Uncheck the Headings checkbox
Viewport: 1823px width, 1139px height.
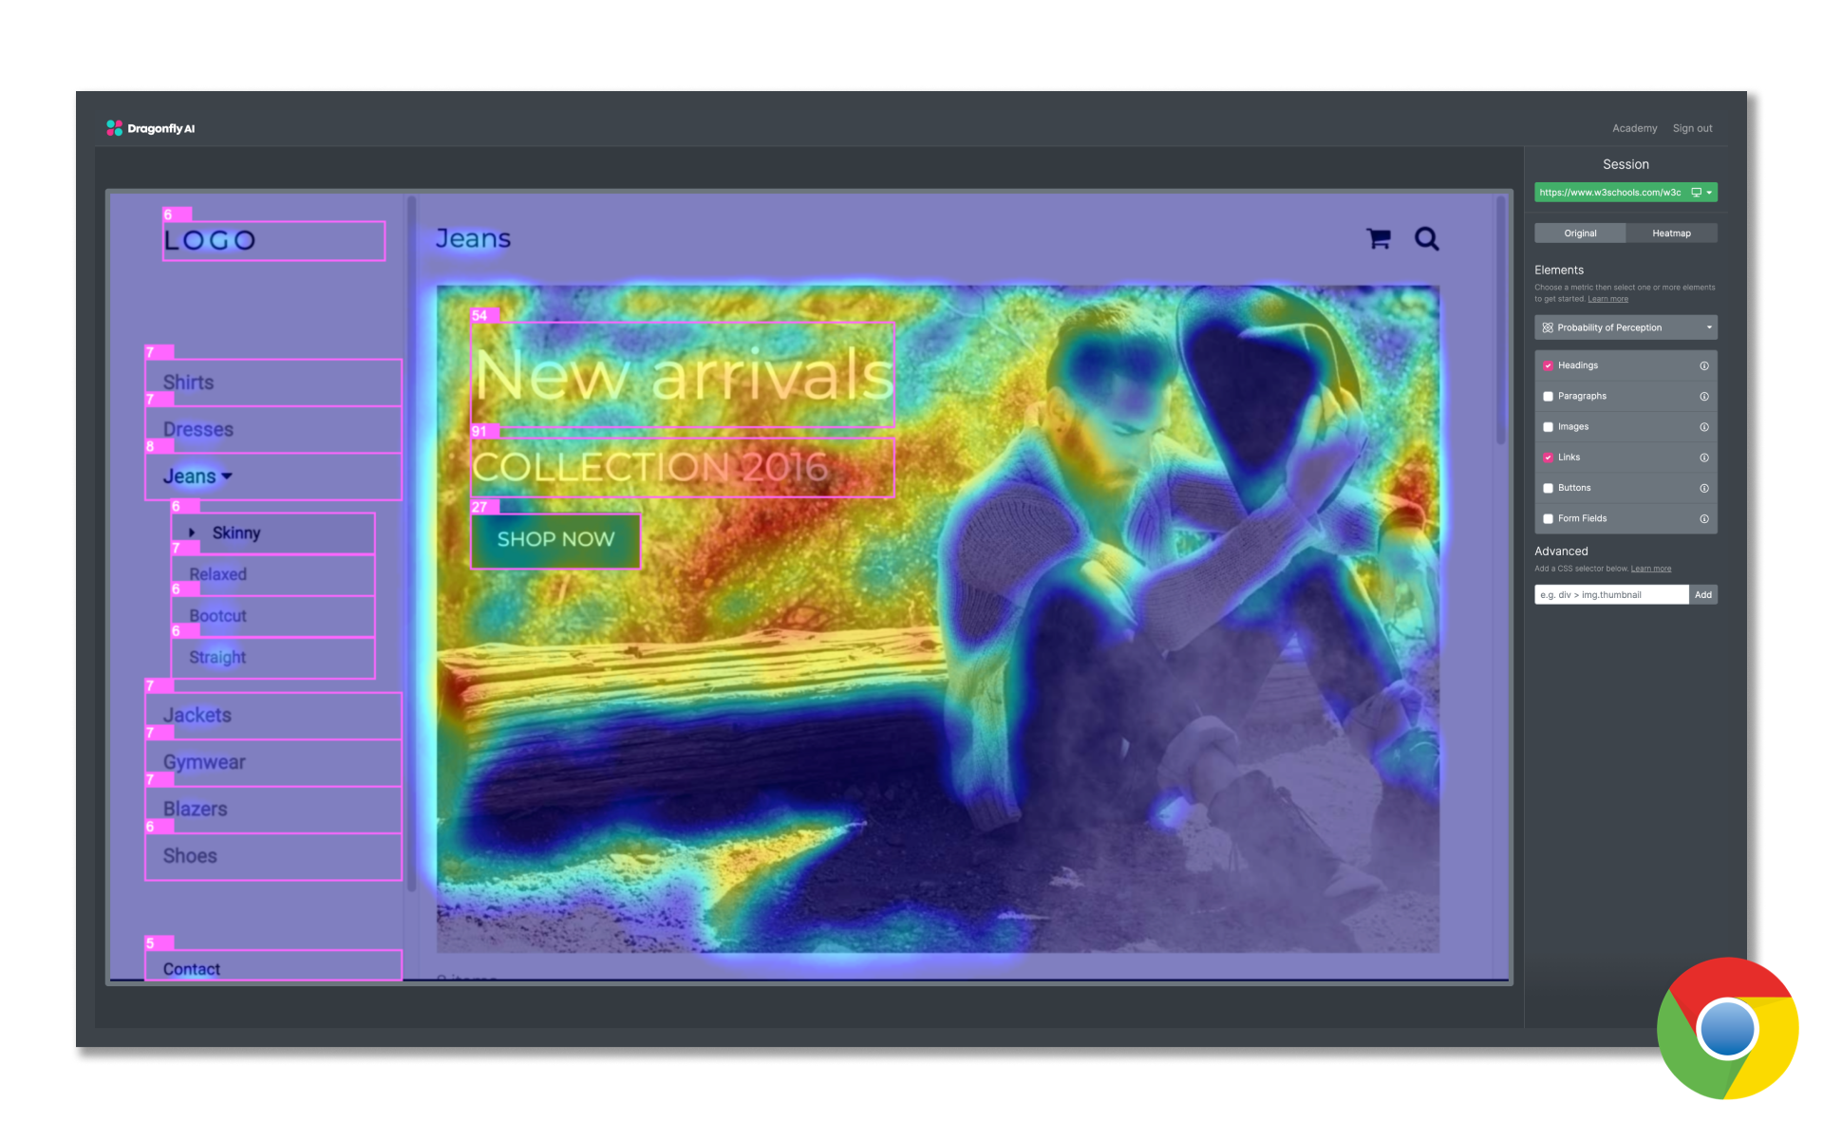coord(1548,365)
